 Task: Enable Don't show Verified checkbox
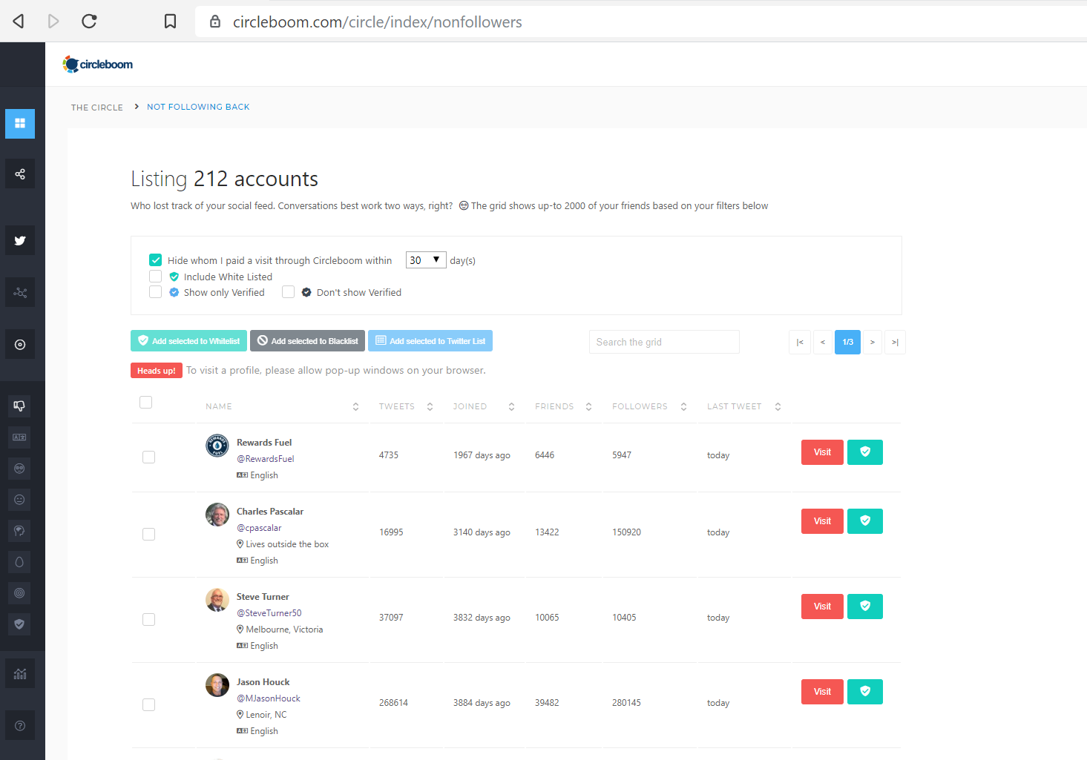[288, 292]
